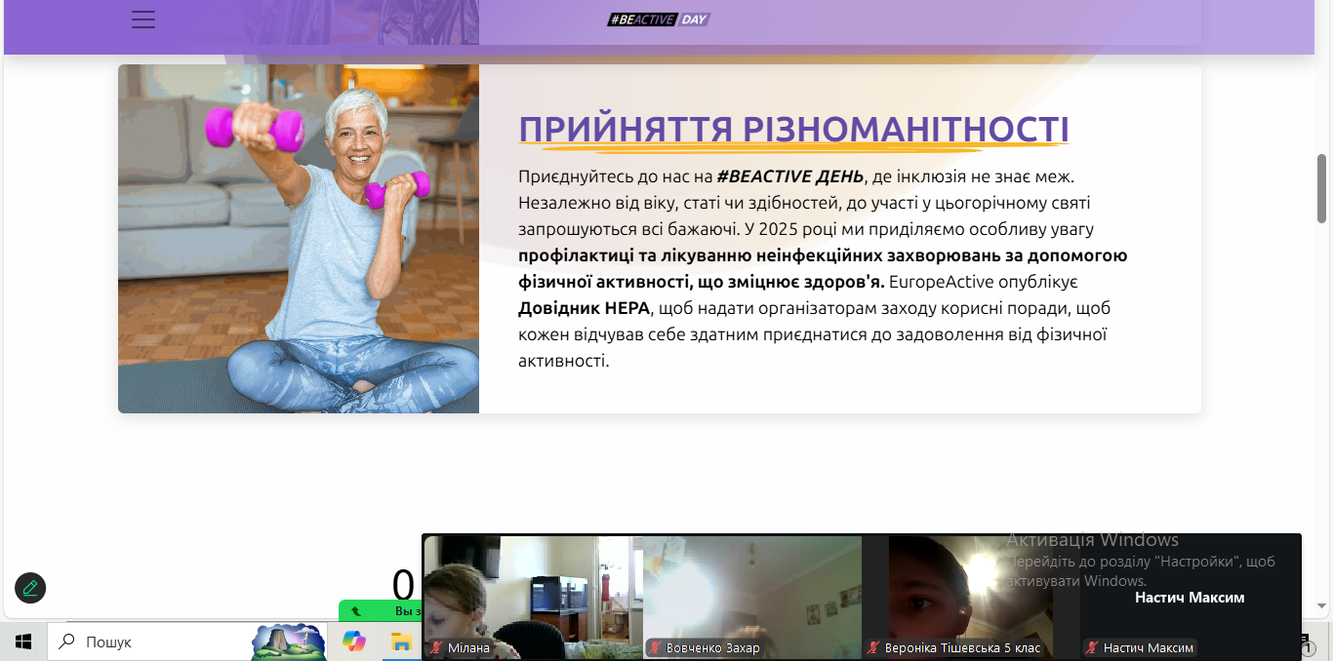Click muted mic icon for Вовченко Захар
The width and height of the screenshot is (1333, 661).
coord(655,647)
